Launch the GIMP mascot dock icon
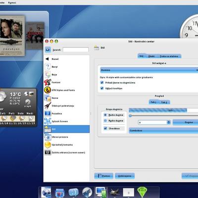 click(115, 193)
